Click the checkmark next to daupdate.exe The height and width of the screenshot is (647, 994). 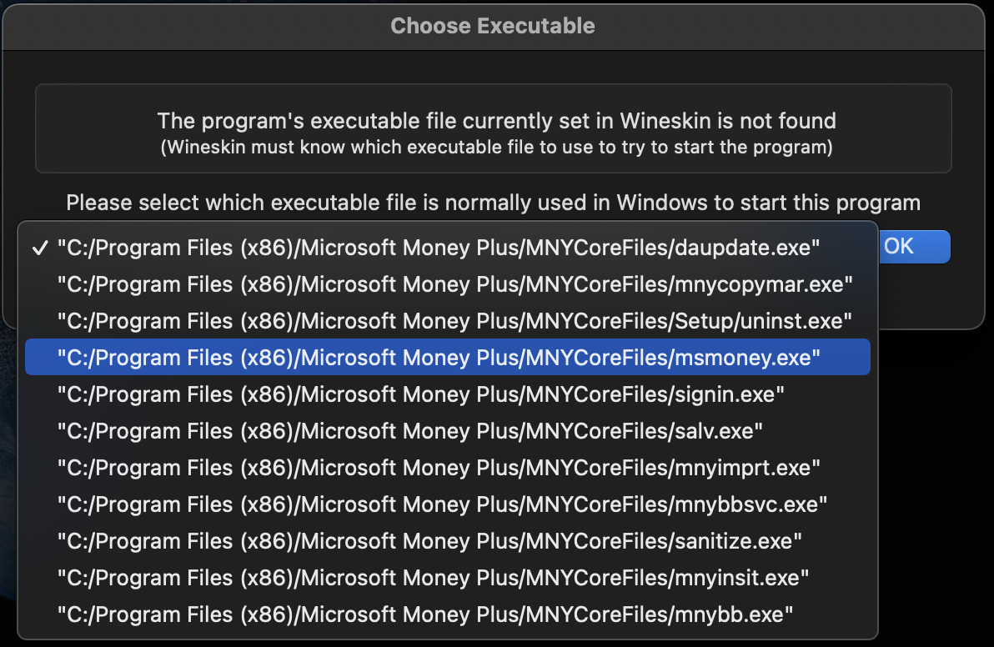click(38, 247)
